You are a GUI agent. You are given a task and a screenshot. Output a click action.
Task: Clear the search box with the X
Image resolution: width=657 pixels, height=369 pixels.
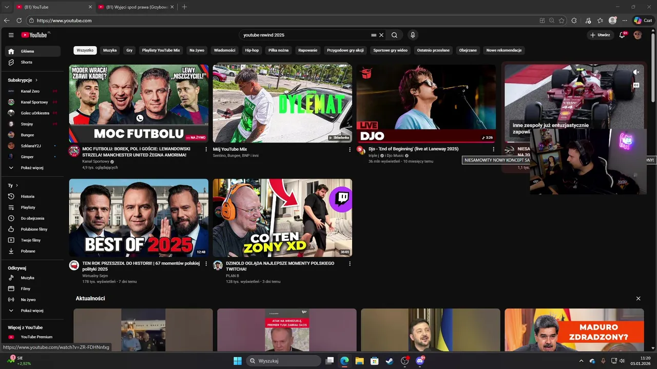click(381, 35)
